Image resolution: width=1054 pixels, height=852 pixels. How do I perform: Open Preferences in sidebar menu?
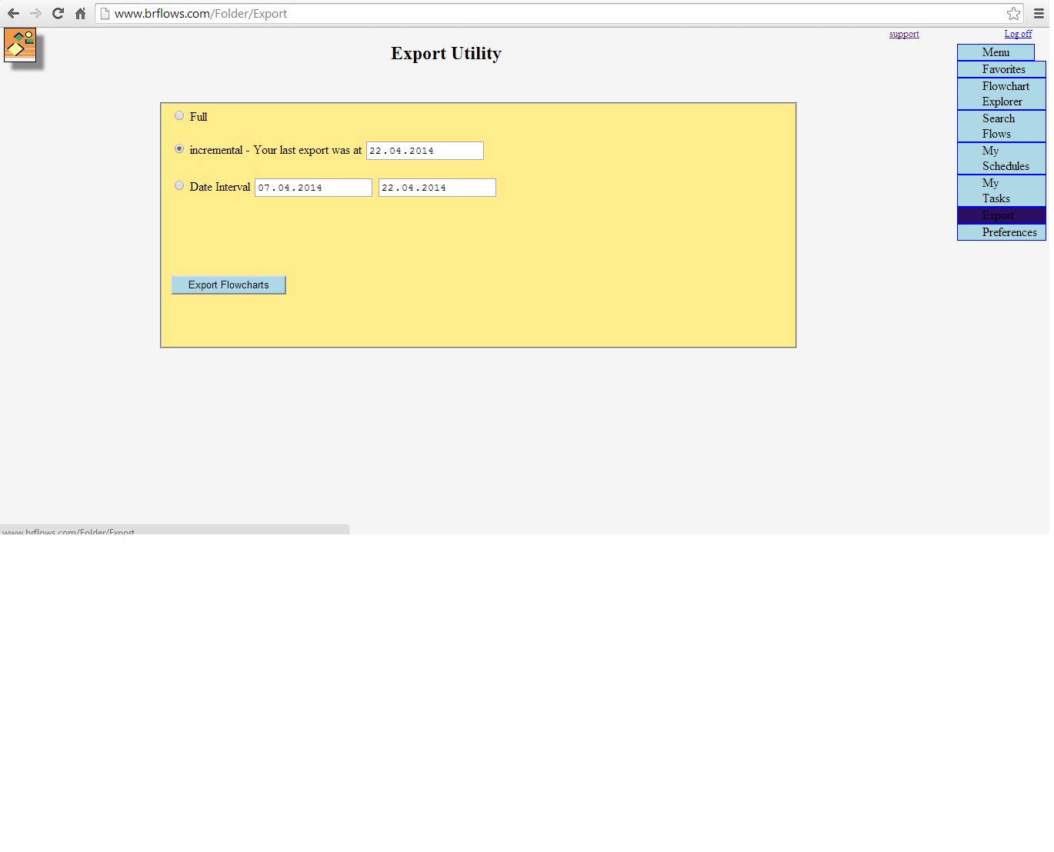coord(1002,232)
